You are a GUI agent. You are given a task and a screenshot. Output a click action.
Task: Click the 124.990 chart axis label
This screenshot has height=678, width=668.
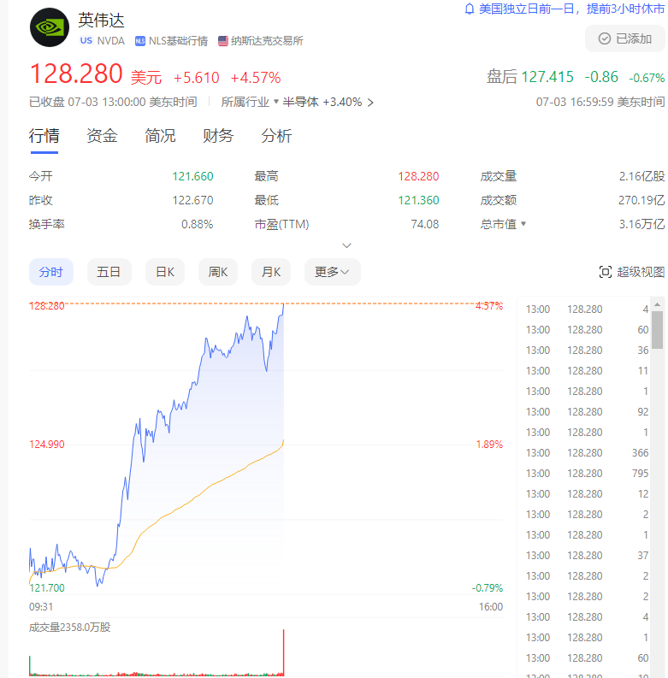click(x=47, y=444)
